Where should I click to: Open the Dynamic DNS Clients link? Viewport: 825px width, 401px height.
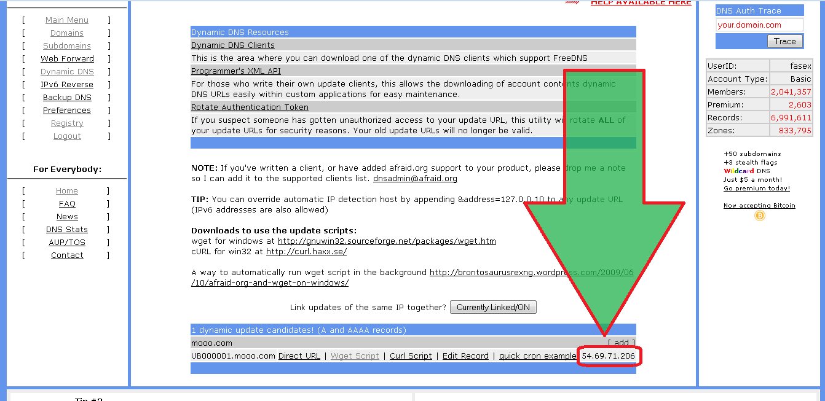pos(233,45)
